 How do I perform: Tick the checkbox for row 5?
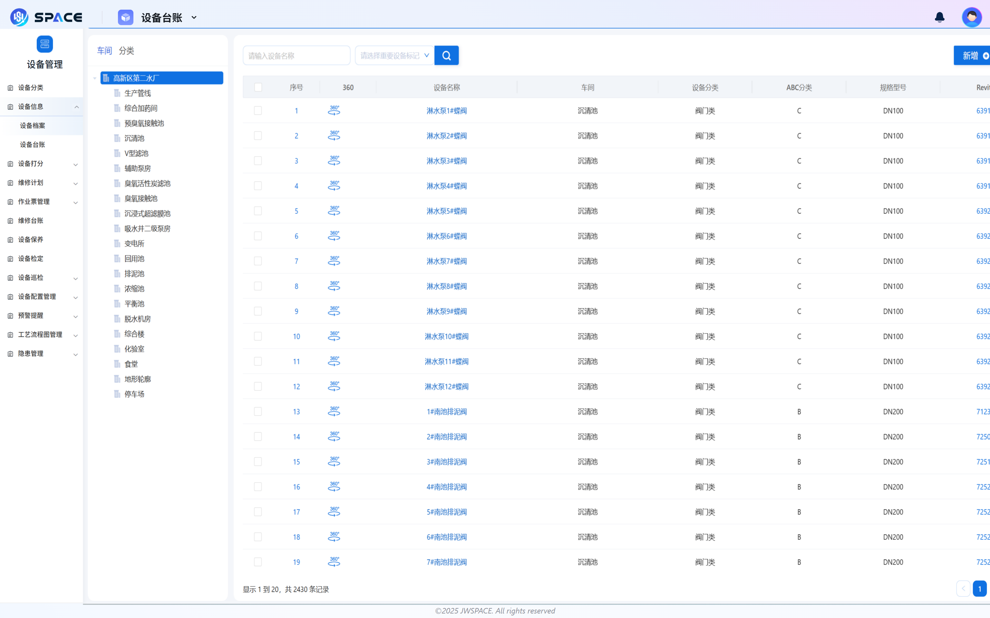click(x=258, y=211)
